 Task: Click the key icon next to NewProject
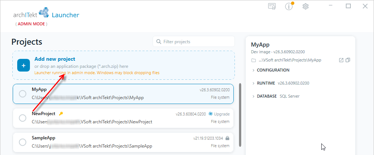click(x=61, y=114)
